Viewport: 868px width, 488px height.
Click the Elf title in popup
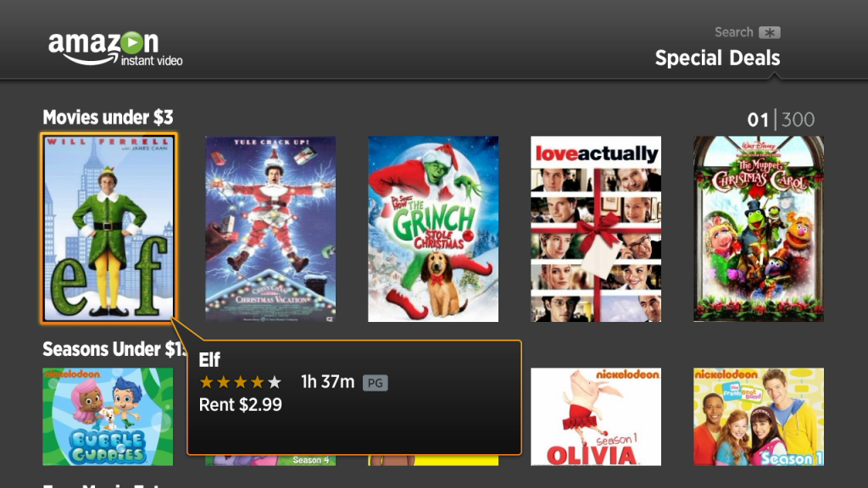[x=209, y=360]
